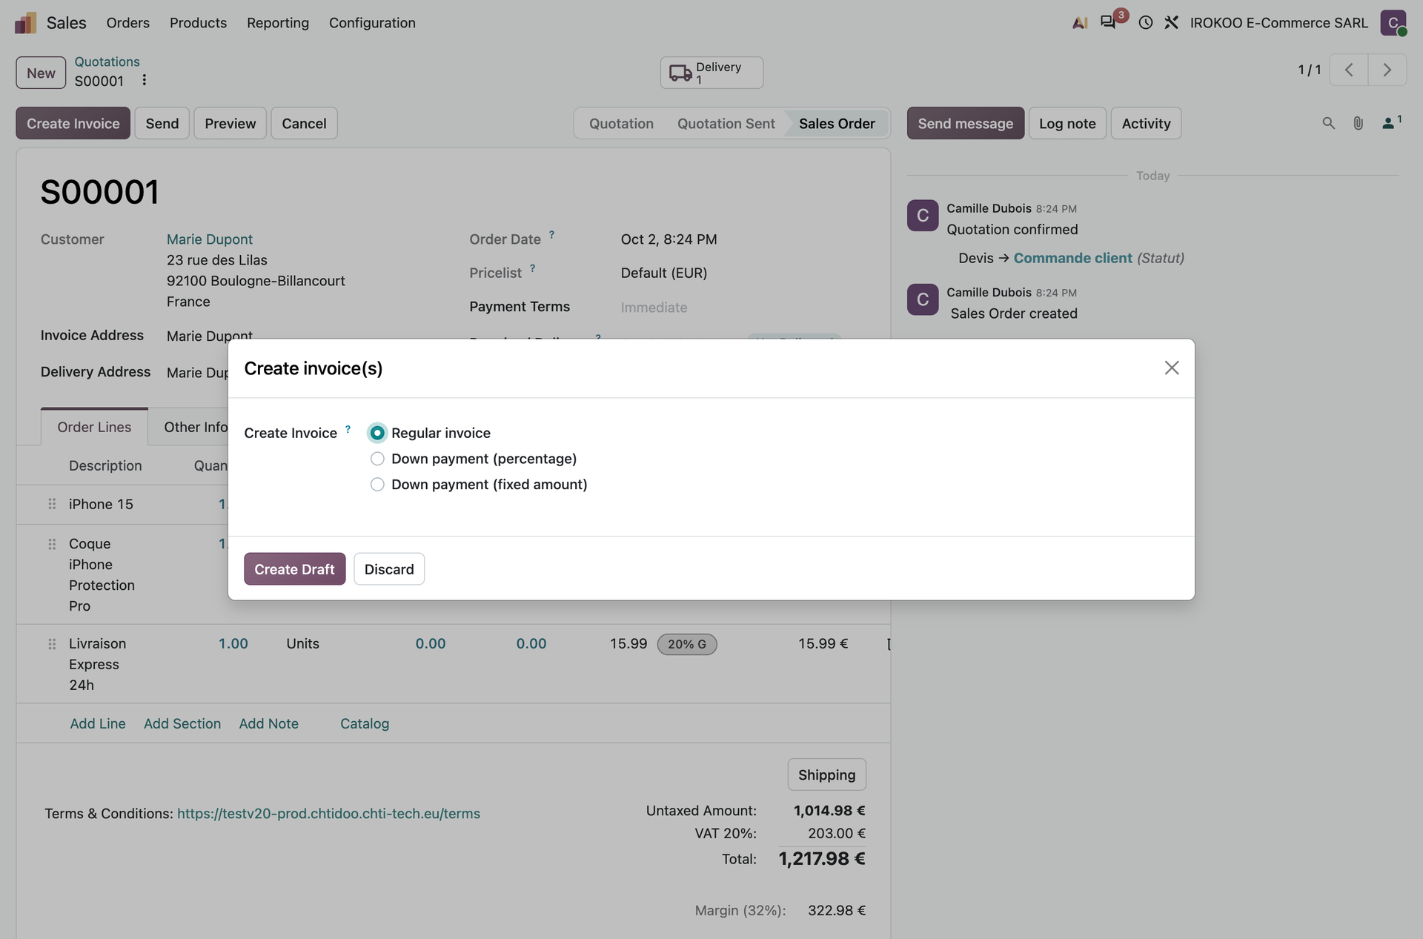Open the Reporting menu
This screenshot has height=939, width=1423.
tap(278, 23)
